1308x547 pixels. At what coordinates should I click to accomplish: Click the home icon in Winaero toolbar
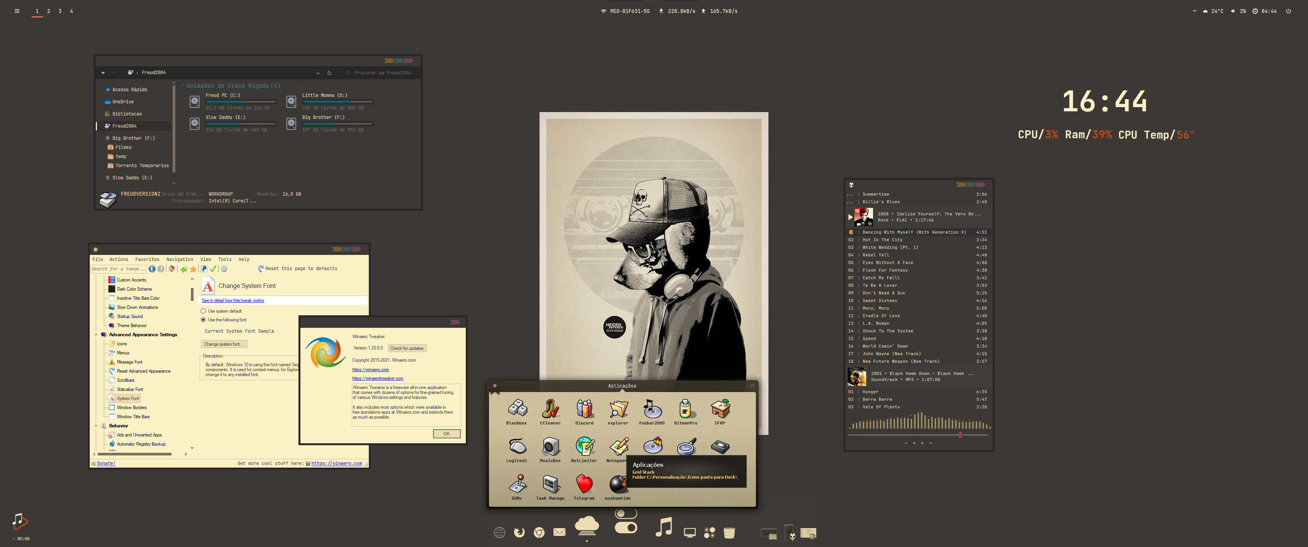(x=171, y=269)
